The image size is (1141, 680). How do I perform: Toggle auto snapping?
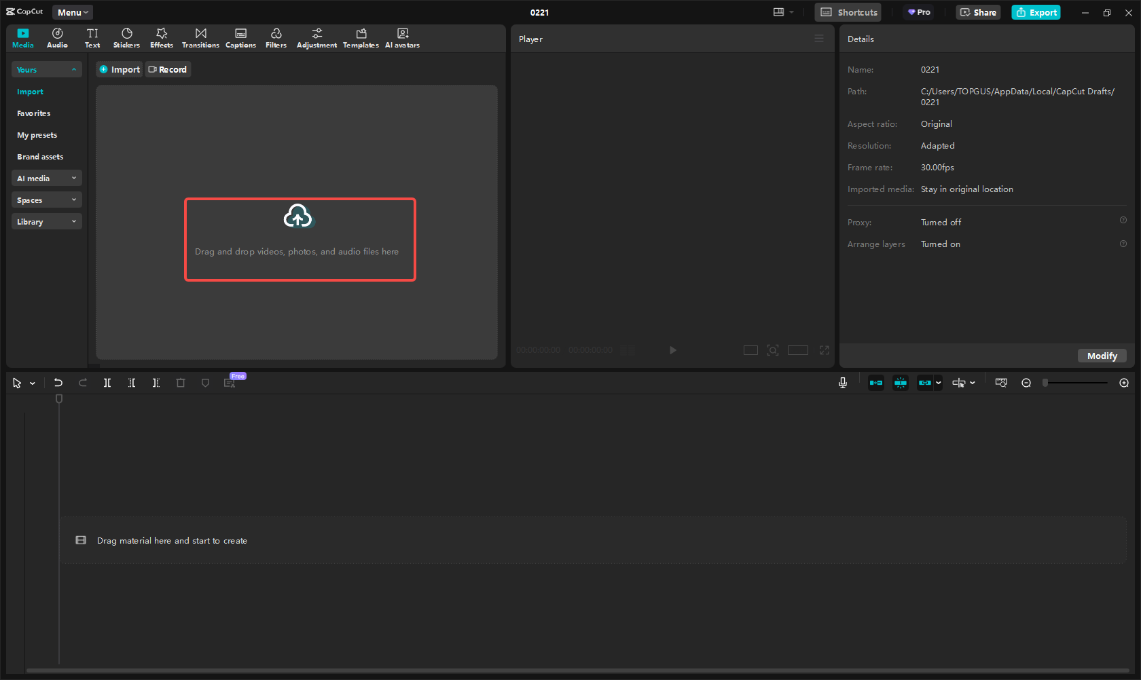coord(901,383)
